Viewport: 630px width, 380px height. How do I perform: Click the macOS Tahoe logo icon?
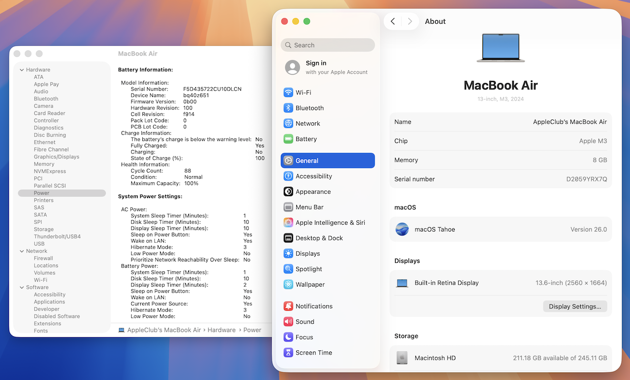tap(402, 229)
